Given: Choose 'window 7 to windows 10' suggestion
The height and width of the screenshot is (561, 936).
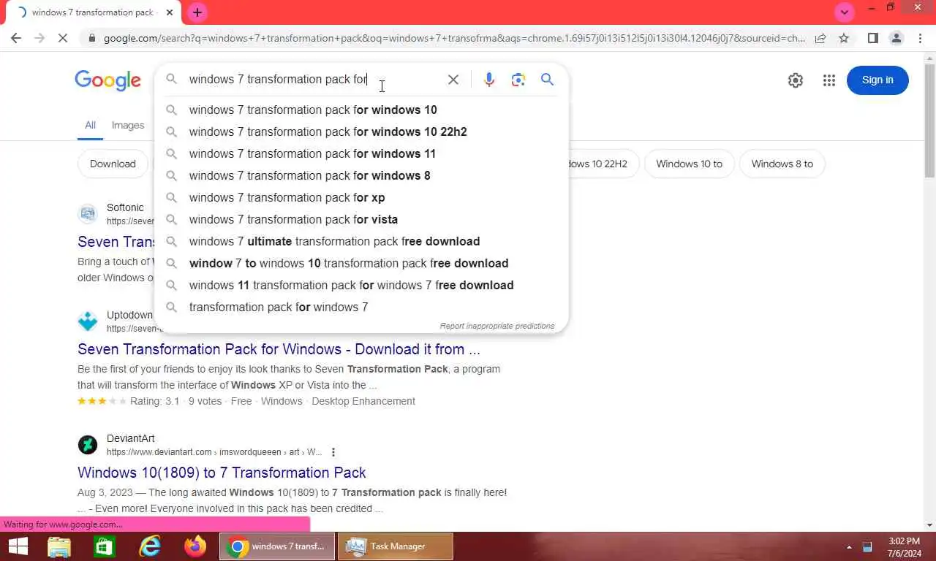Looking at the screenshot, I should [361, 263].
